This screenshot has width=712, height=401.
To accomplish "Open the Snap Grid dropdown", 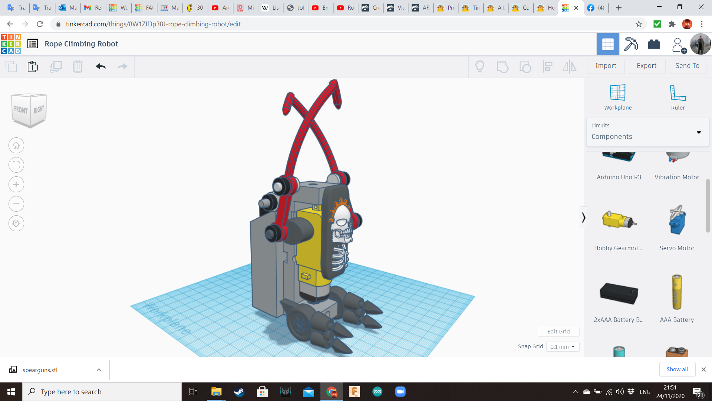I will click(x=562, y=346).
